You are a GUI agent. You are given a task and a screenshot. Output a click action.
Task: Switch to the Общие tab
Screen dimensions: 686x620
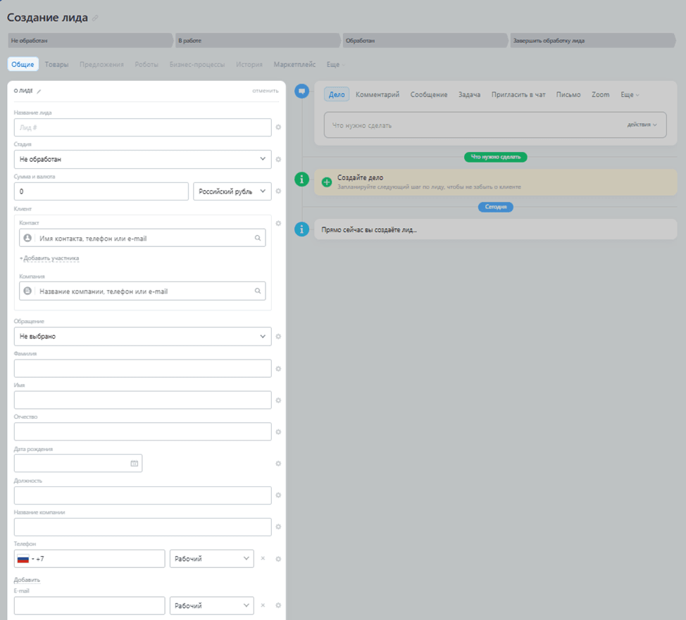[x=23, y=64]
